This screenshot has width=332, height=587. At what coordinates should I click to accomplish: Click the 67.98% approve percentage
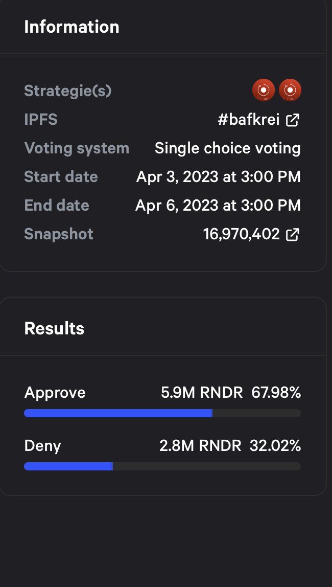276,393
